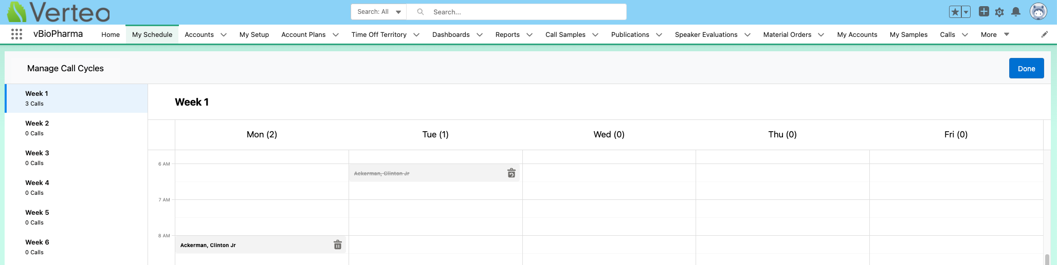
Task: Select Week 2 in the sidebar
Action: click(x=37, y=128)
